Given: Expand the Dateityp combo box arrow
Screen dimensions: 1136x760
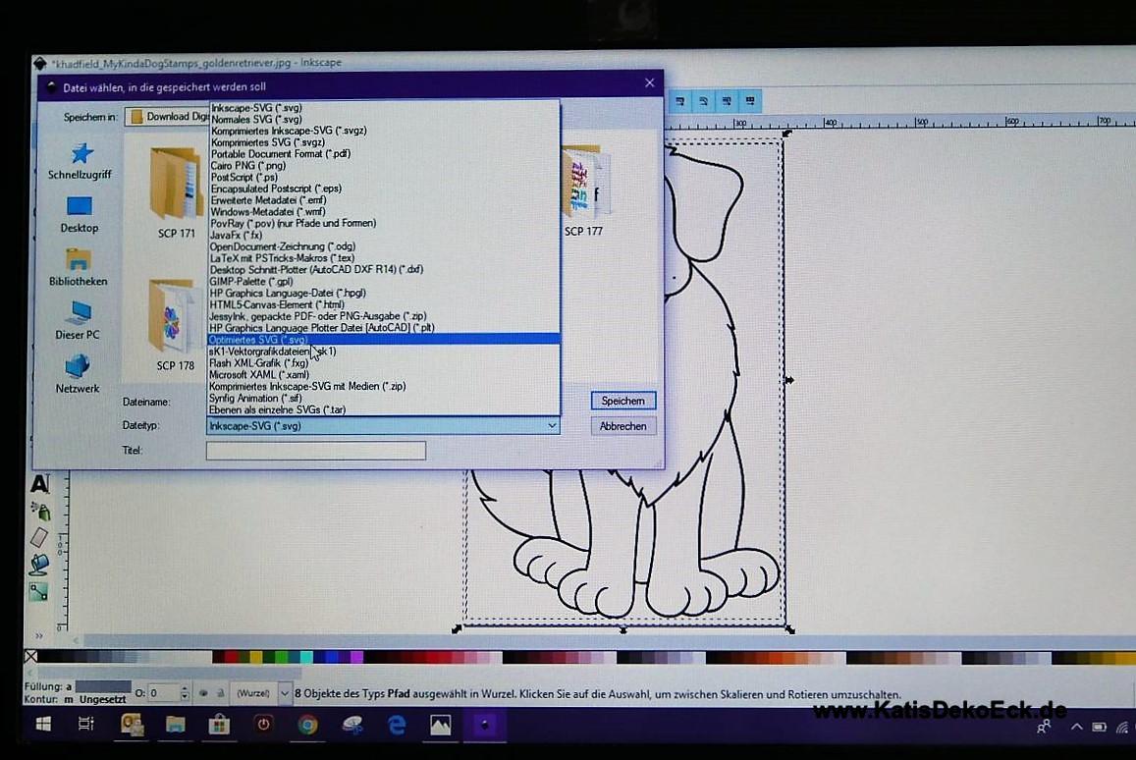Looking at the screenshot, I should point(552,426).
